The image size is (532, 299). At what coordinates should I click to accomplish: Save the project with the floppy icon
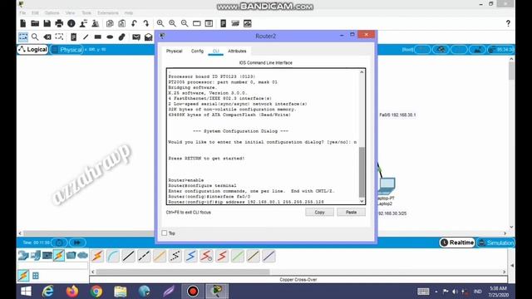coord(47,23)
